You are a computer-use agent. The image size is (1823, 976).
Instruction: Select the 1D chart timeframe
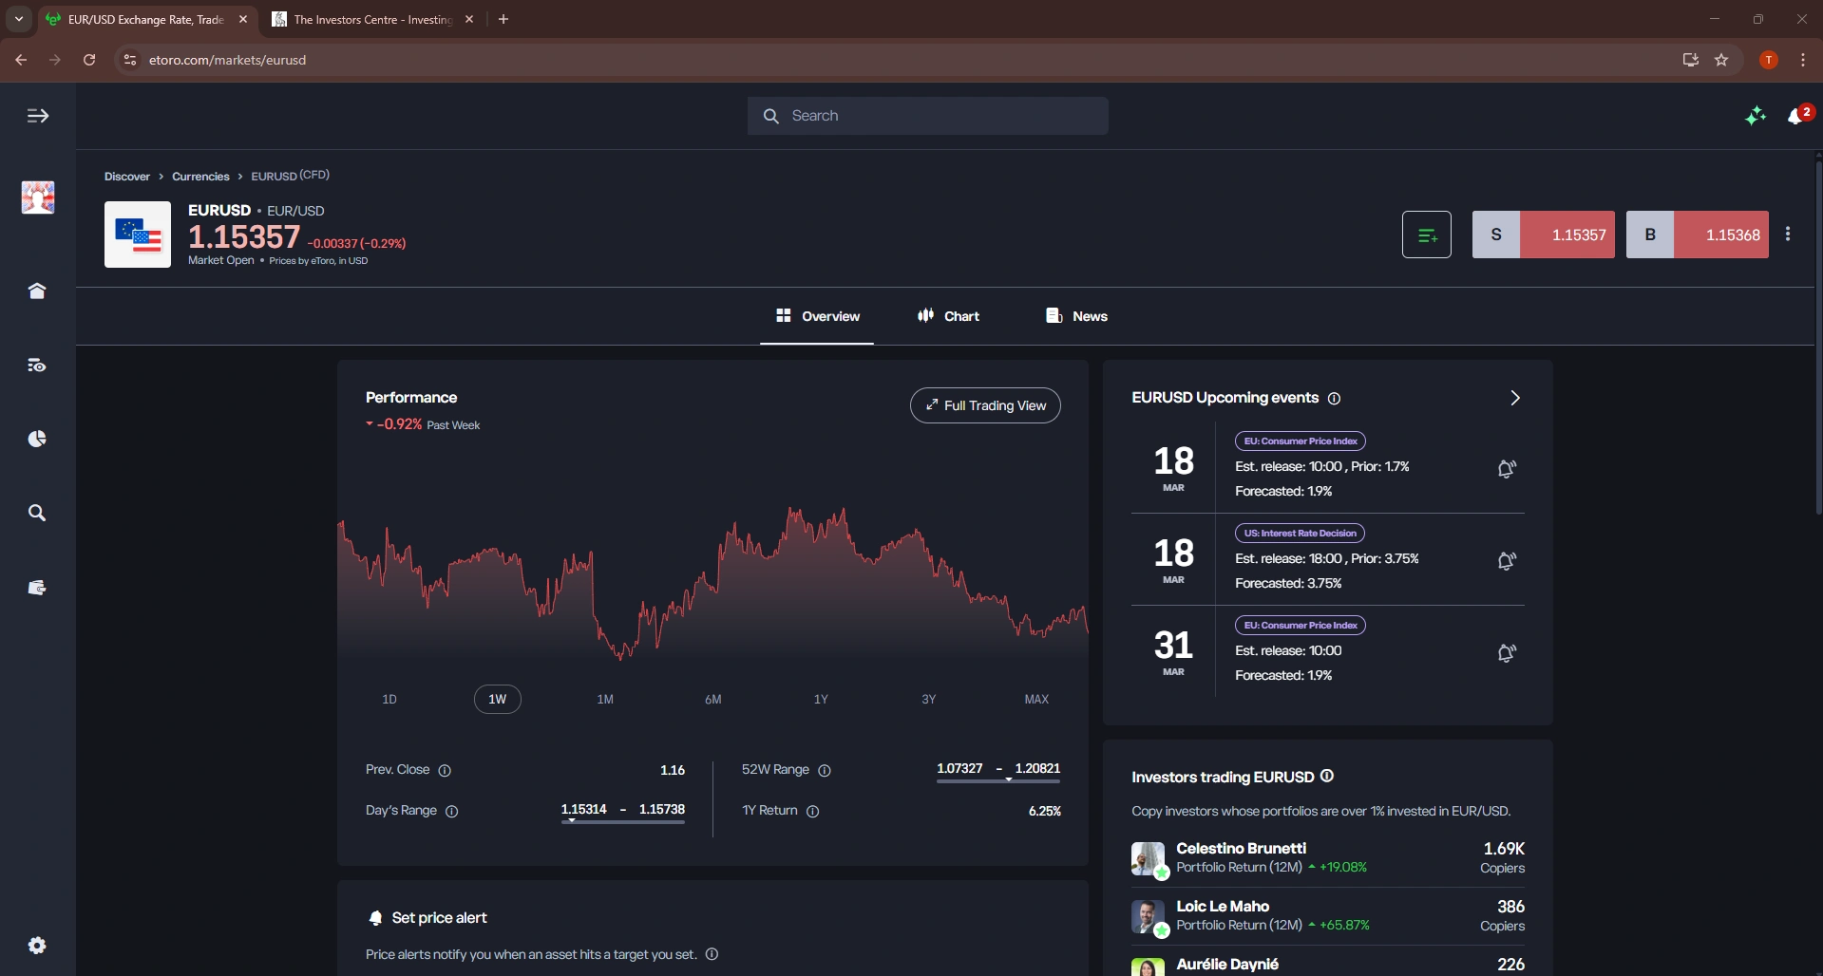click(x=389, y=699)
